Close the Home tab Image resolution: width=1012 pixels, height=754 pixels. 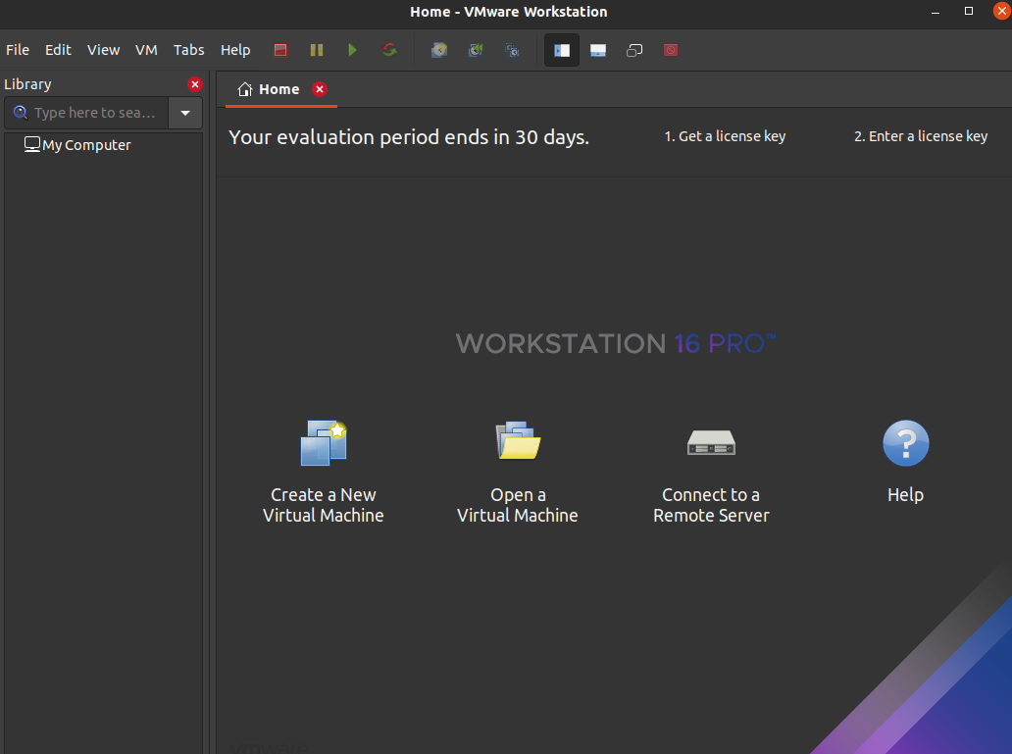click(x=320, y=89)
